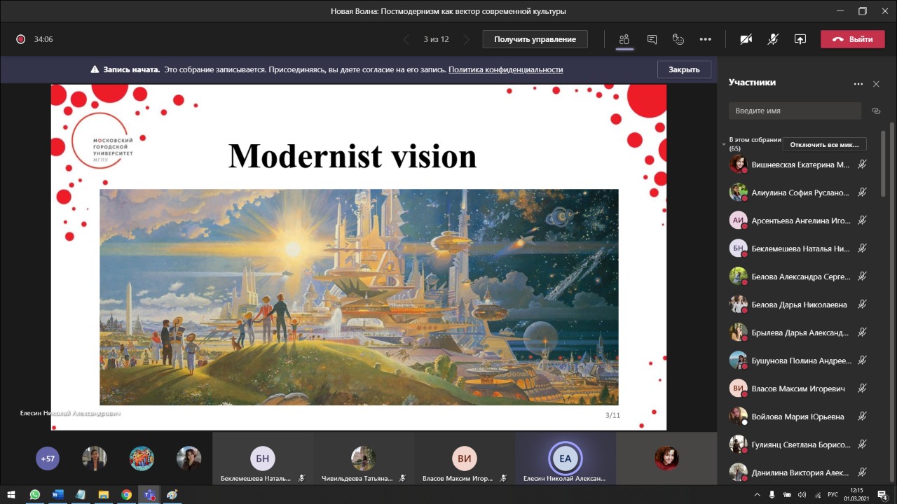
Task: Click the raise hand reactions icon
Action: pyautogui.click(x=678, y=39)
